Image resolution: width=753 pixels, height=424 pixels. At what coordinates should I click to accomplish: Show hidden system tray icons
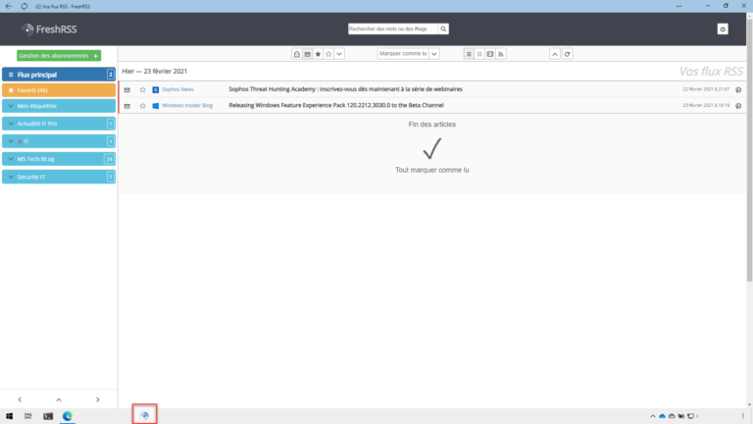coord(653,416)
